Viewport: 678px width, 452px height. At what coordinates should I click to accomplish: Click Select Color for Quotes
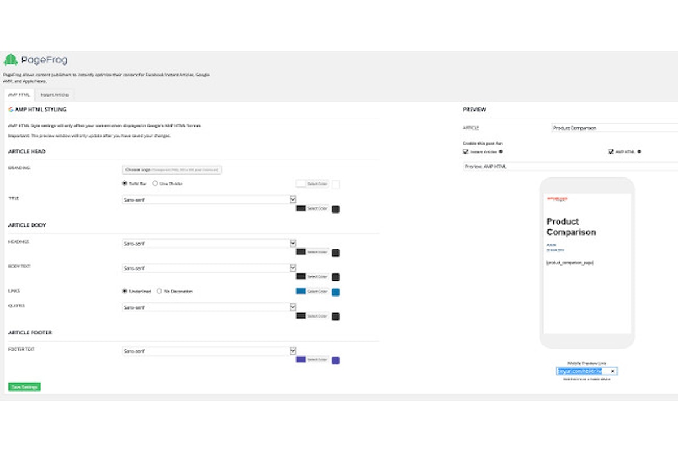click(x=312, y=316)
